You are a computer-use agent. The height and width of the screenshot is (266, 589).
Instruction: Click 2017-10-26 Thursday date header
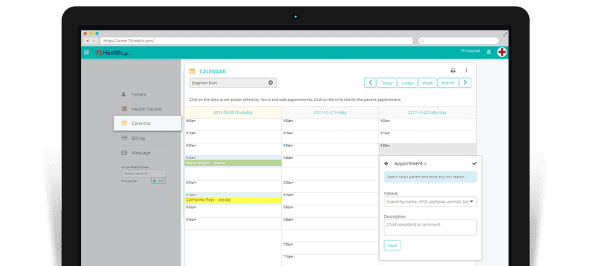coord(233,112)
